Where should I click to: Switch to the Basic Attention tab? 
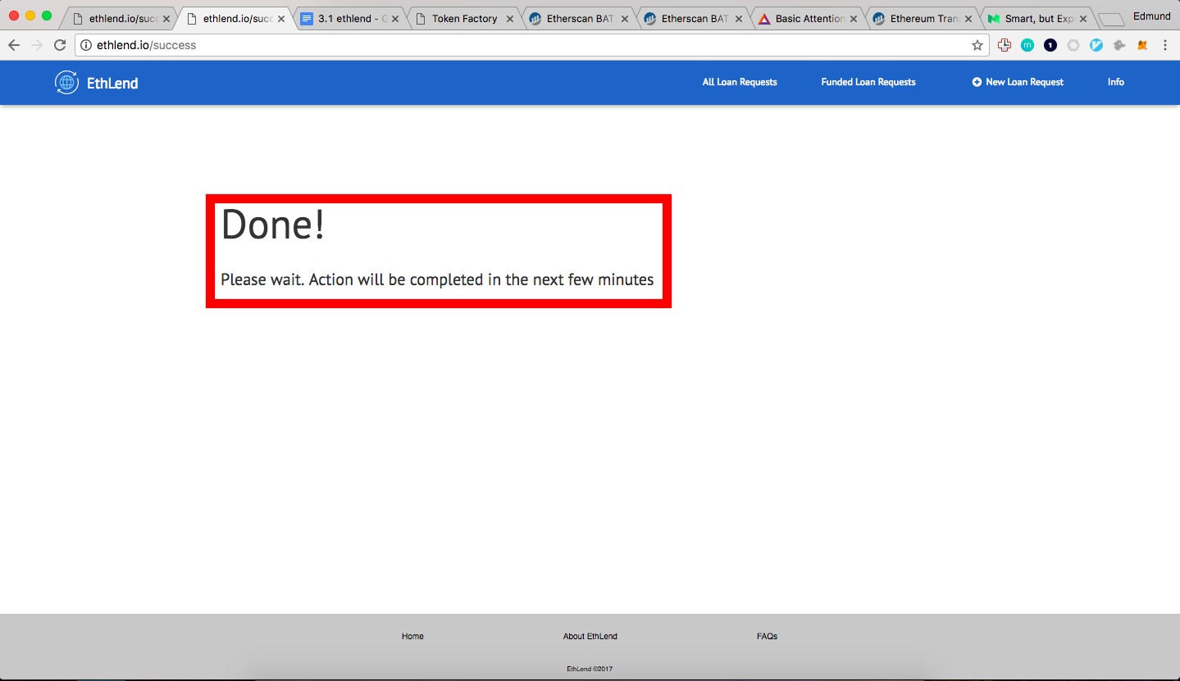pos(809,19)
